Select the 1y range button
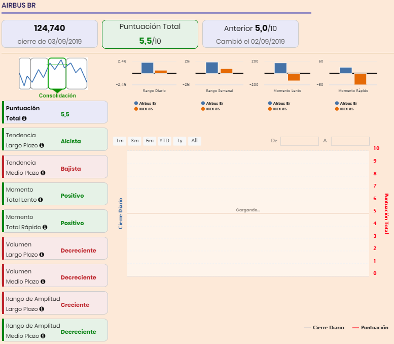This screenshot has height=344, width=394. tap(180, 141)
